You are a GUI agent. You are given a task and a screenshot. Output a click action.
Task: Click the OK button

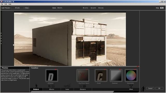159,88
